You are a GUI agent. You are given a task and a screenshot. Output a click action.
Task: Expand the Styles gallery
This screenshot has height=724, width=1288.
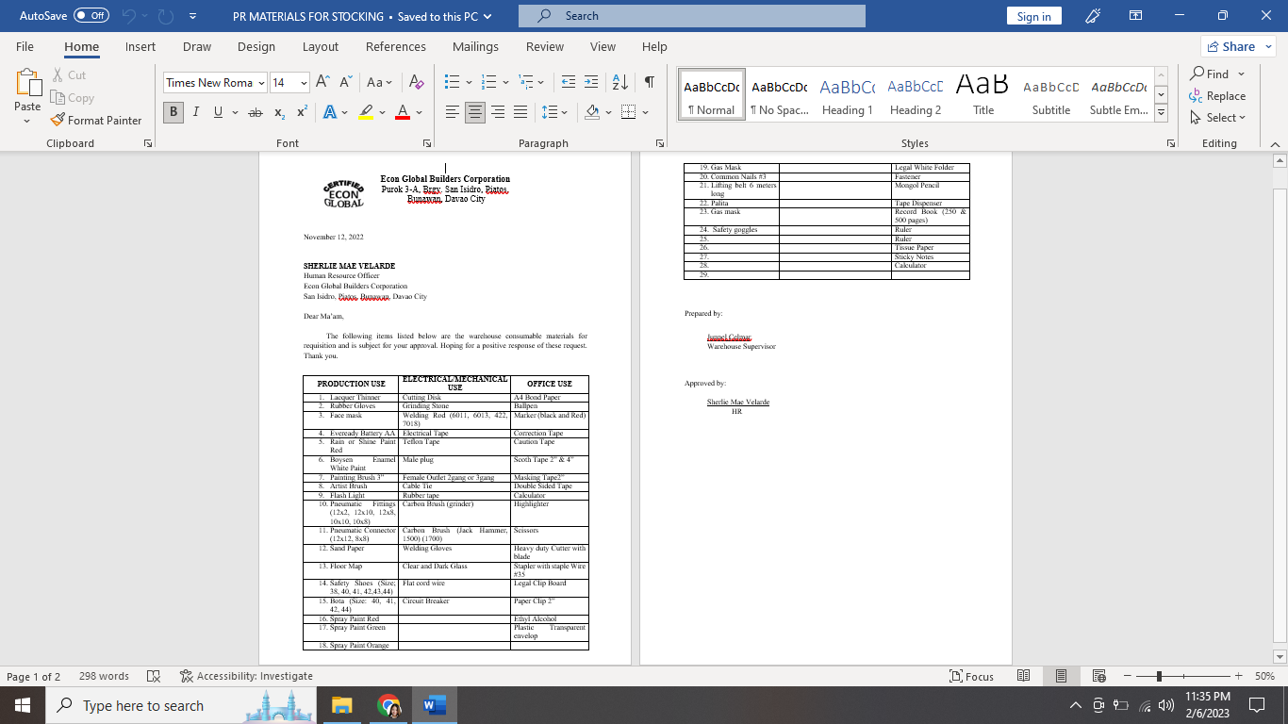(1162, 113)
